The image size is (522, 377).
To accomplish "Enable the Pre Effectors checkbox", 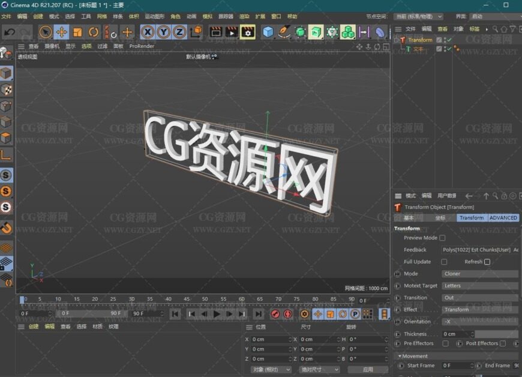I will (x=445, y=343).
